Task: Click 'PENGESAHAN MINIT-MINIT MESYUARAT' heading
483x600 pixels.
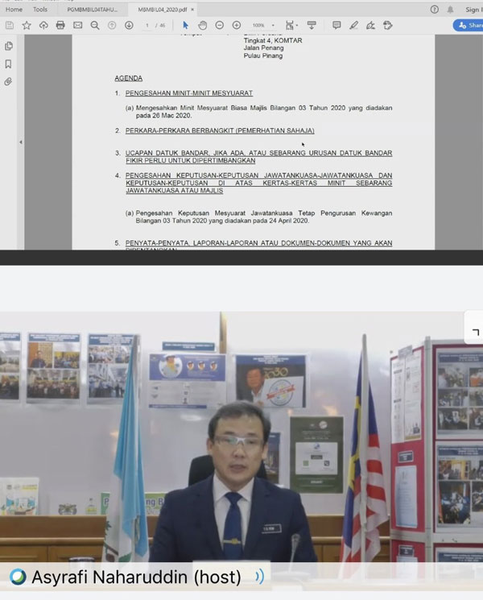Action: (x=189, y=93)
